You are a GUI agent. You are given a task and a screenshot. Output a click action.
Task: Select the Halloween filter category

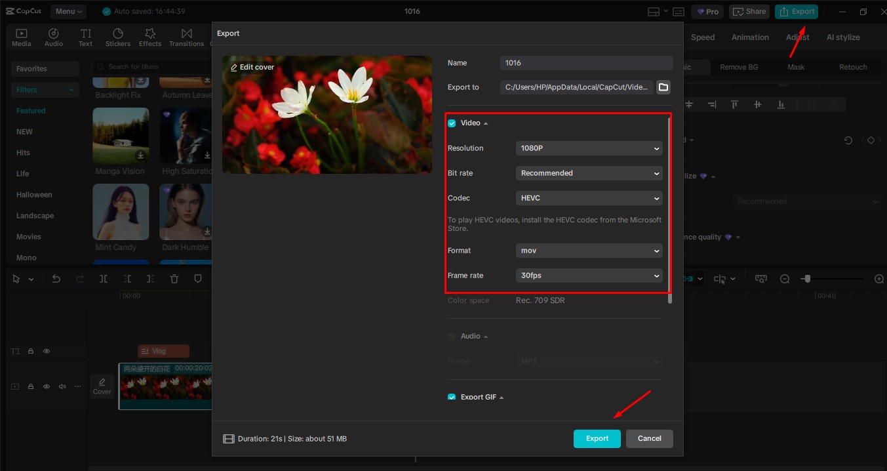click(33, 194)
